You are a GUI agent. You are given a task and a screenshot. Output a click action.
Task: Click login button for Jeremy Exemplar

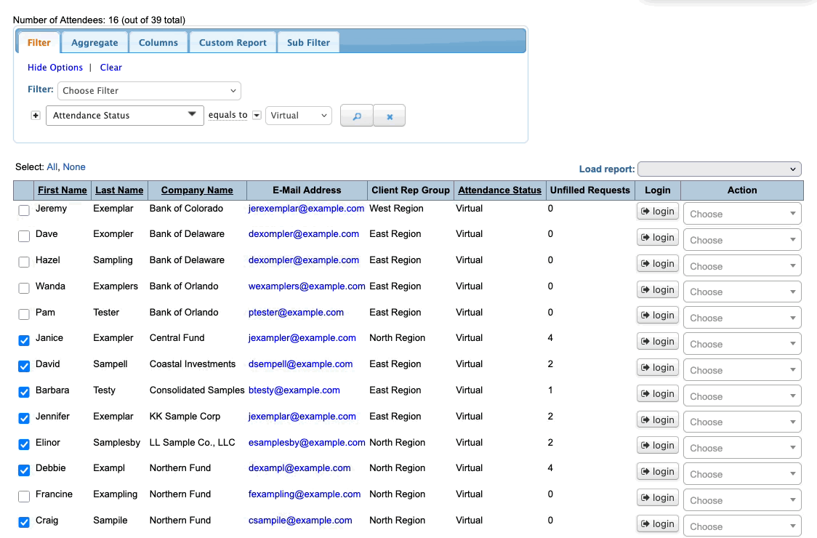pos(657,212)
